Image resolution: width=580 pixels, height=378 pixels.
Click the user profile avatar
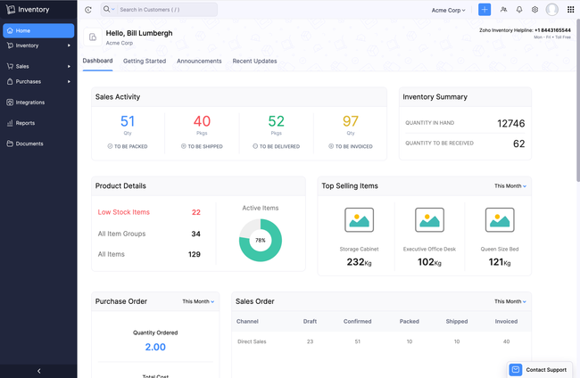pos(552,10)
